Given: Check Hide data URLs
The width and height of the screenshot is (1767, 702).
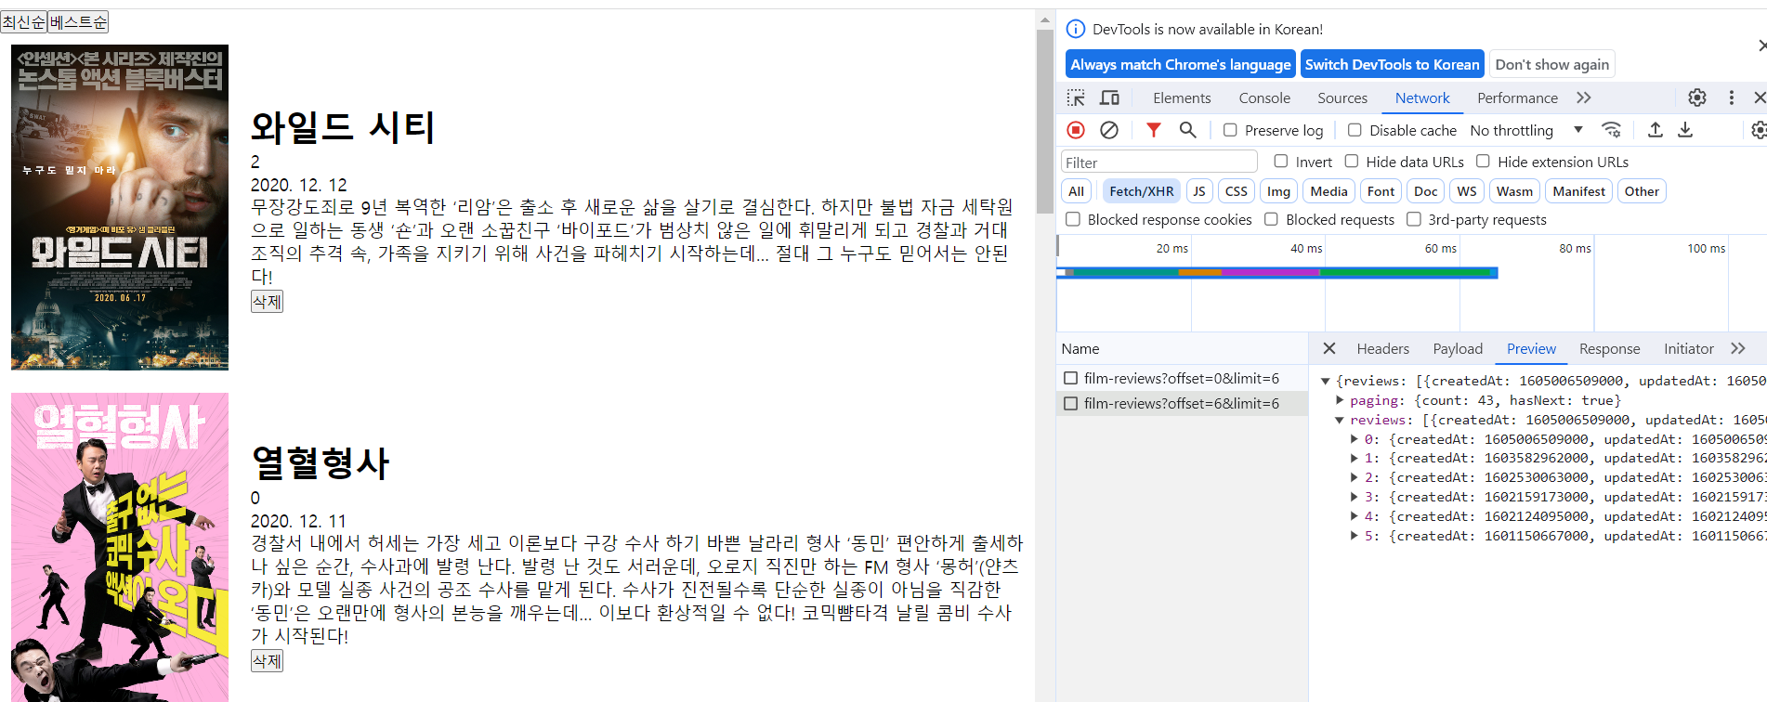Looking at the screenshot, I should (x=1352, y=162).
